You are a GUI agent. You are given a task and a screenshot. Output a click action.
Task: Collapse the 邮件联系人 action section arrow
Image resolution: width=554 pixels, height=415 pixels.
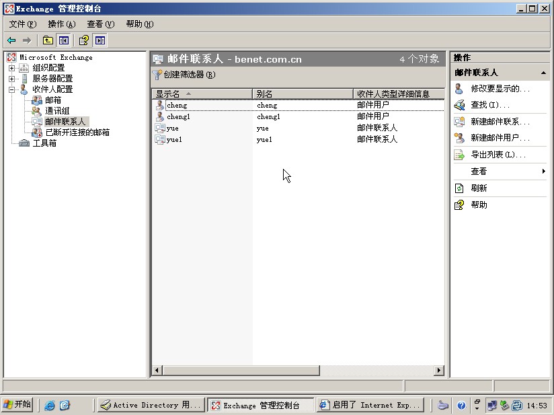click(x=543, y=73)
